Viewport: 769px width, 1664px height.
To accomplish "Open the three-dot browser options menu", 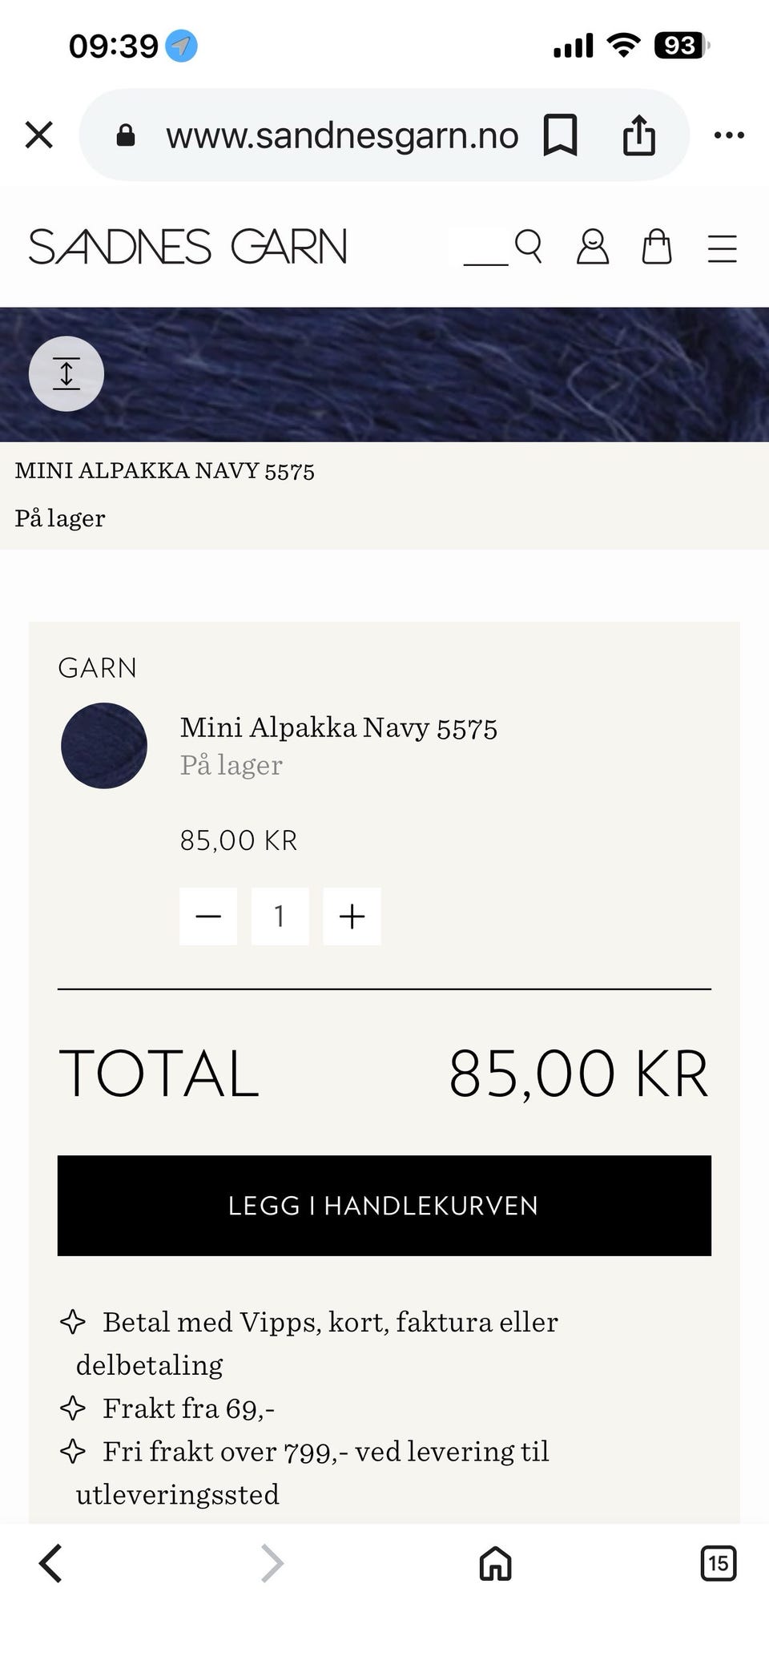I will click(x=728, y=135).
